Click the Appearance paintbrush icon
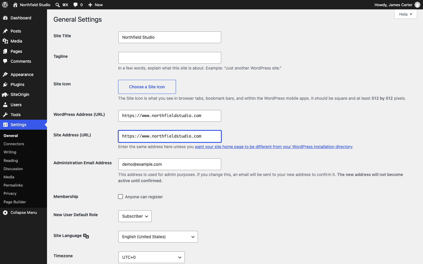The height and width of the screenshot is (264, 423). (5, 75)
